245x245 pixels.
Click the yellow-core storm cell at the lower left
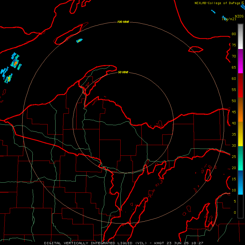[x=9, y=78]
